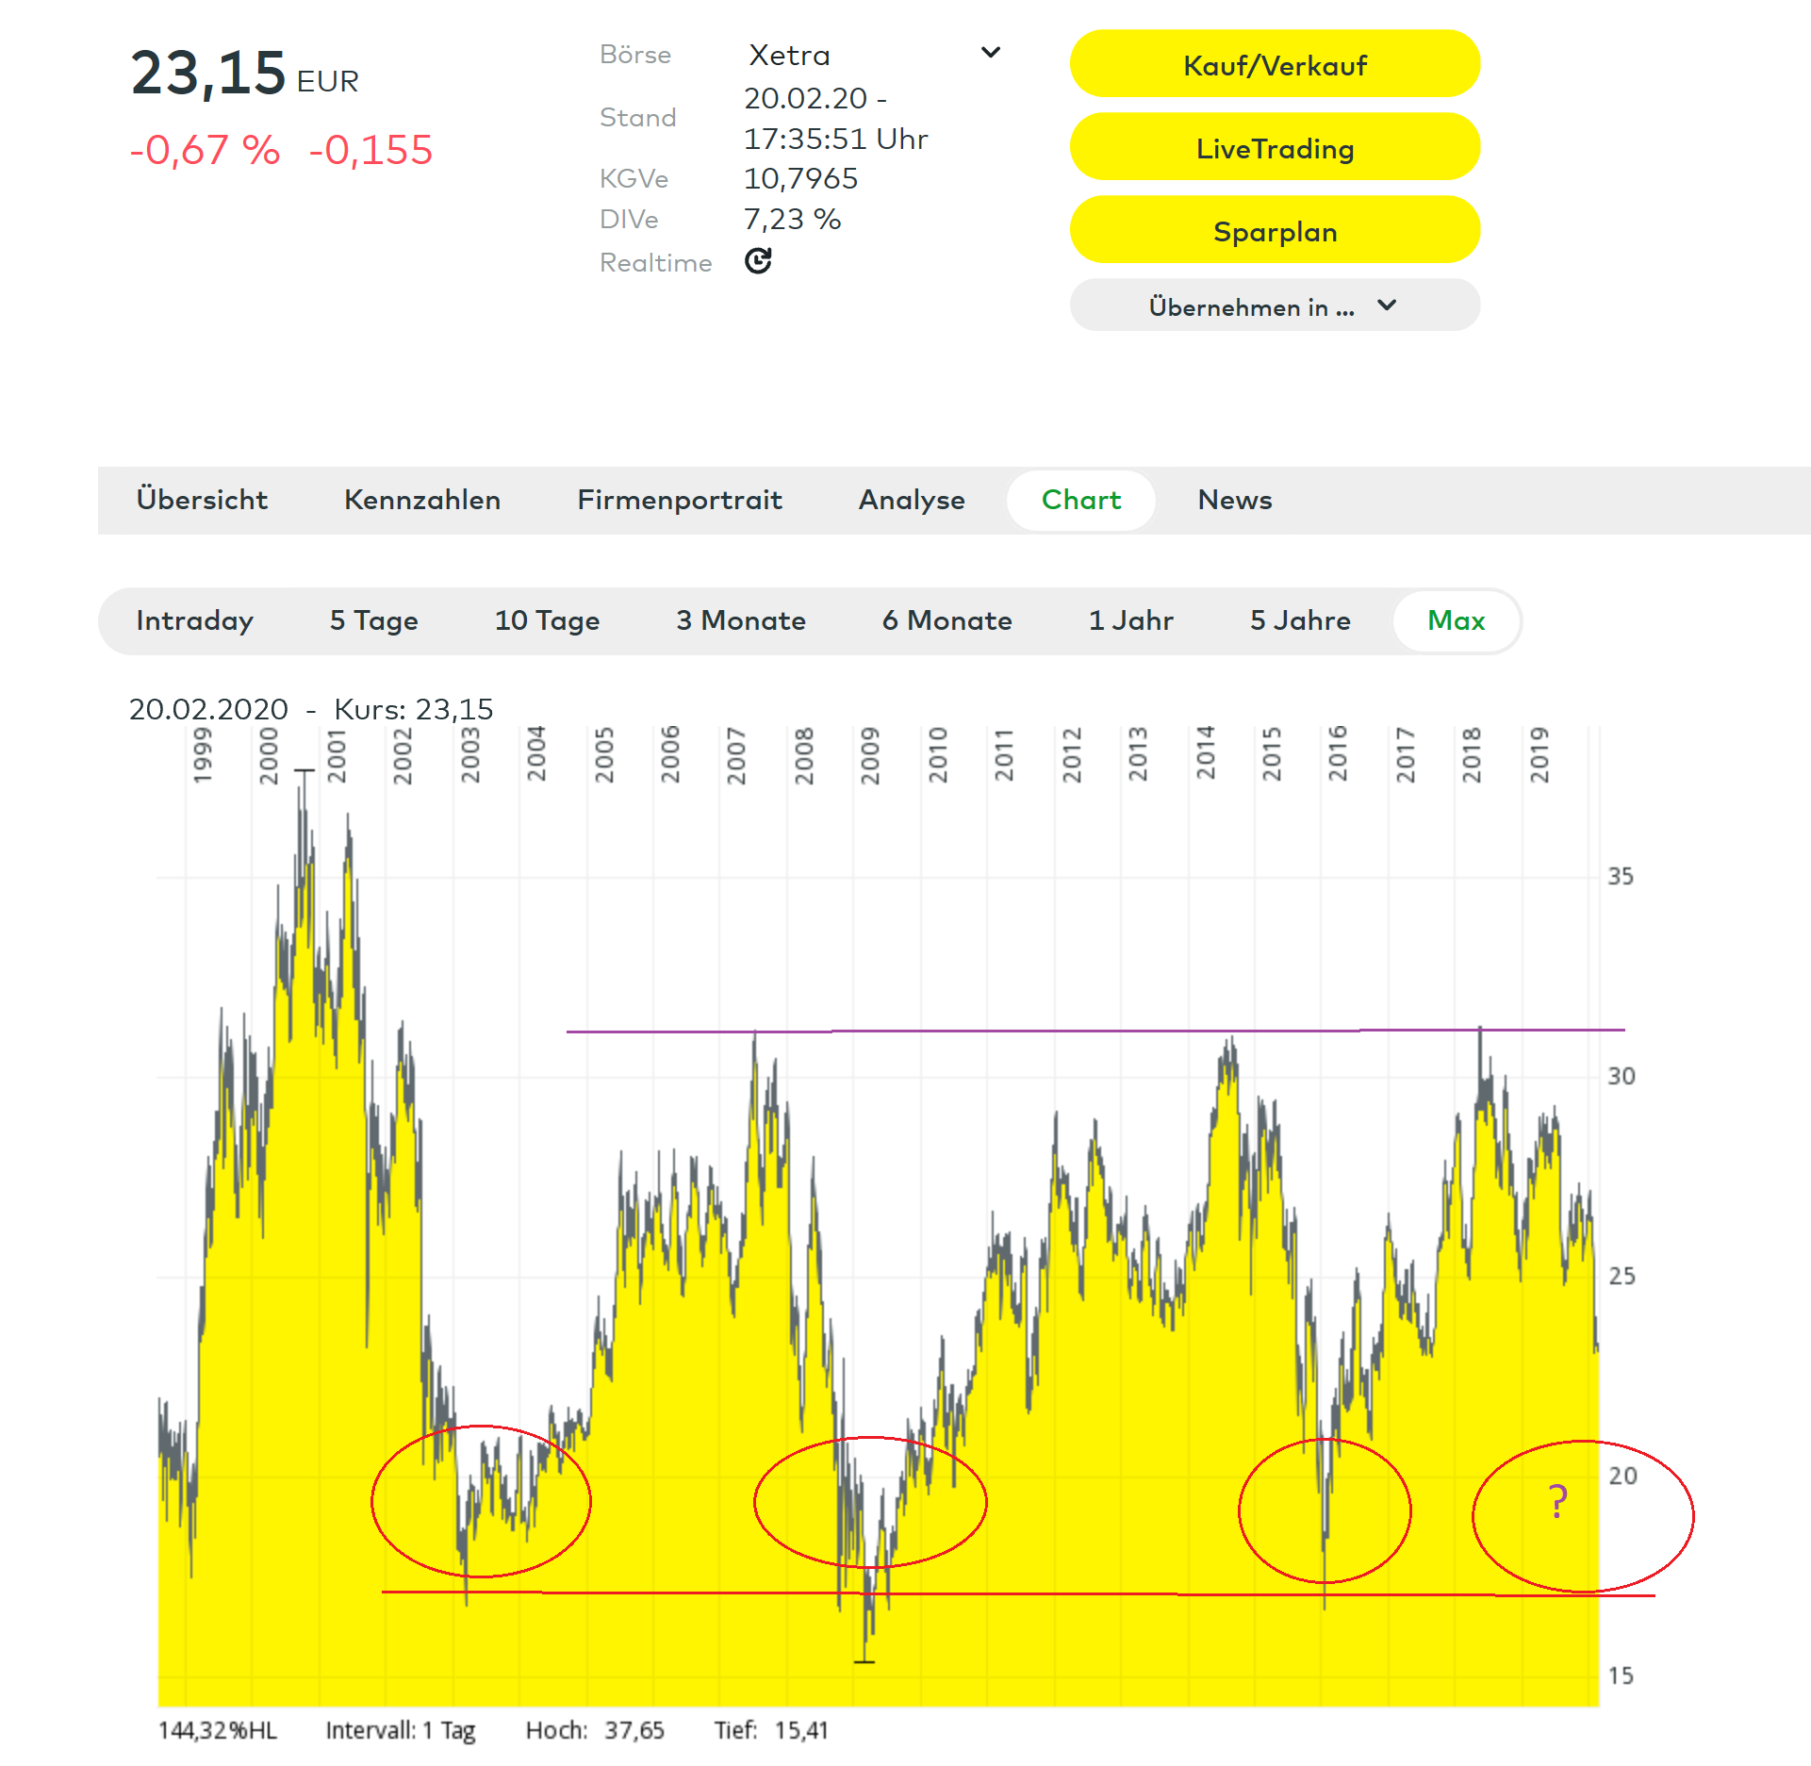This screenshot has height=1766, width=1811.
Task: Open the Firmenportrait tab
Action: click(680, 500)
